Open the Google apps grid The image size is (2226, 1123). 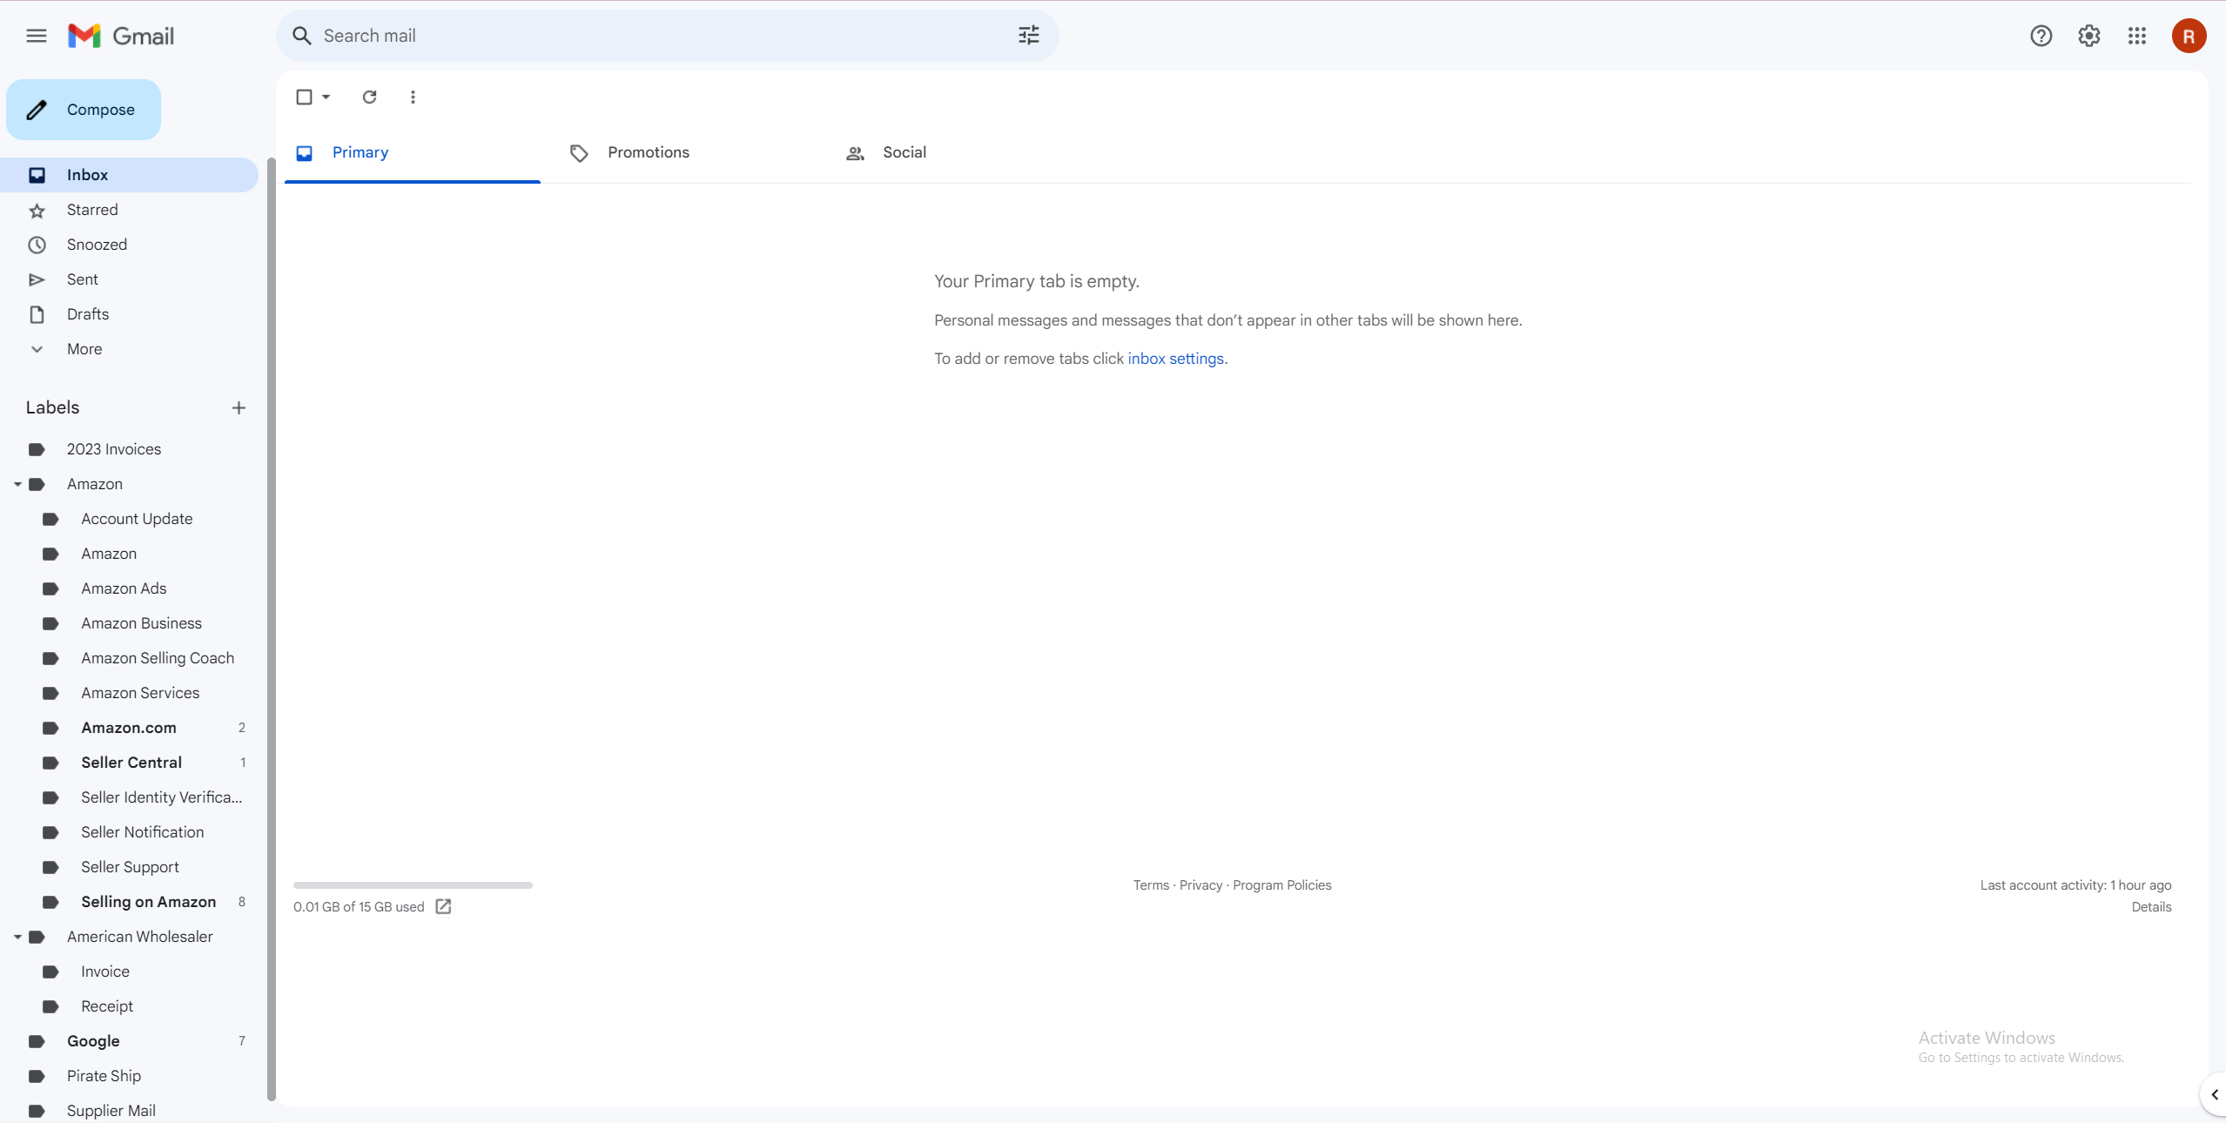tap(2136, 36)
